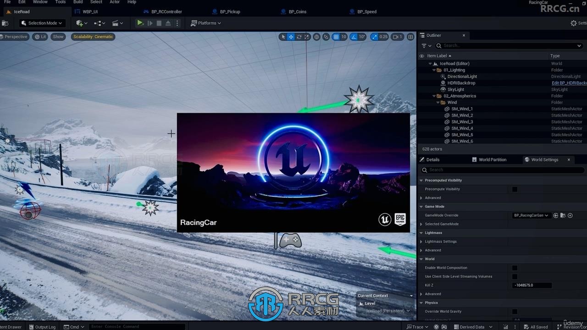The height and width of the screenshot is (330, 587).
Task: Switch to the WBP_UI tab
Action: (90, 11)
